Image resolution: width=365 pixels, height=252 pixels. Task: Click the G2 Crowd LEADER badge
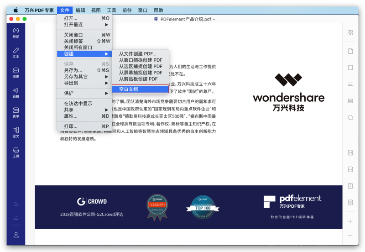point(157,207)
